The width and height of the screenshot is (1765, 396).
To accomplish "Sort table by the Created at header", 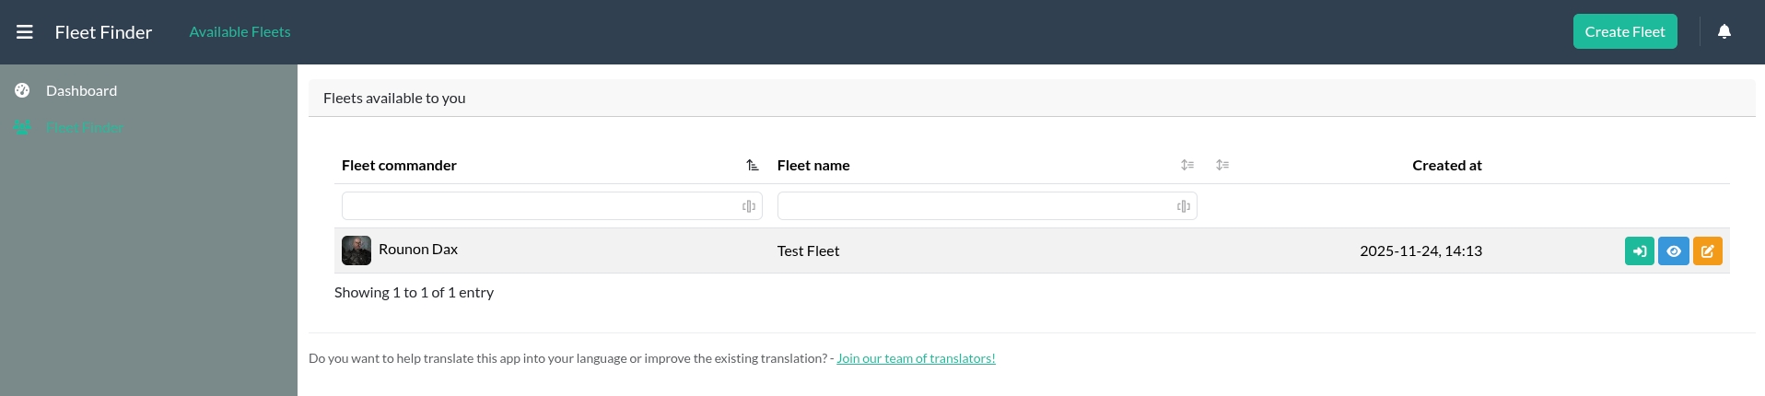I will tap(1446, 166).
